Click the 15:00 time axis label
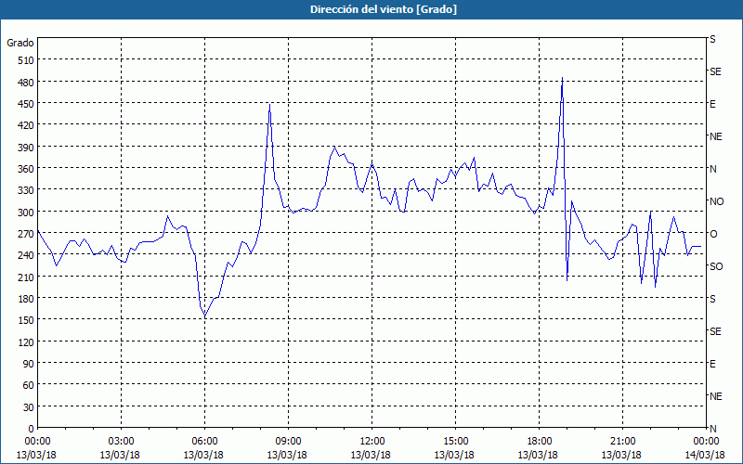This screenshot has height=464, width=743. point(455,442)
